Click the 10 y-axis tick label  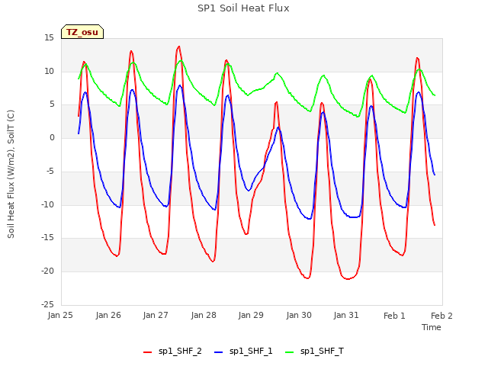point(49,71)
